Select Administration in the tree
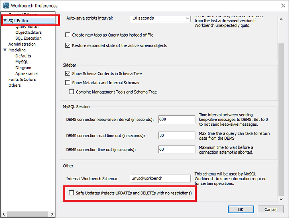The width and height of the screenshot is (289, 218). coord(22,44)
